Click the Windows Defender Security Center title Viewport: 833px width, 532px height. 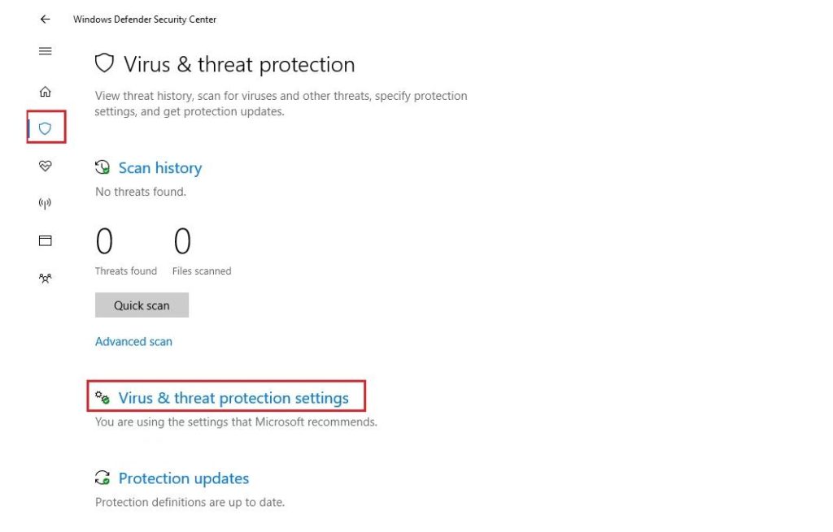tap(145, 19)
